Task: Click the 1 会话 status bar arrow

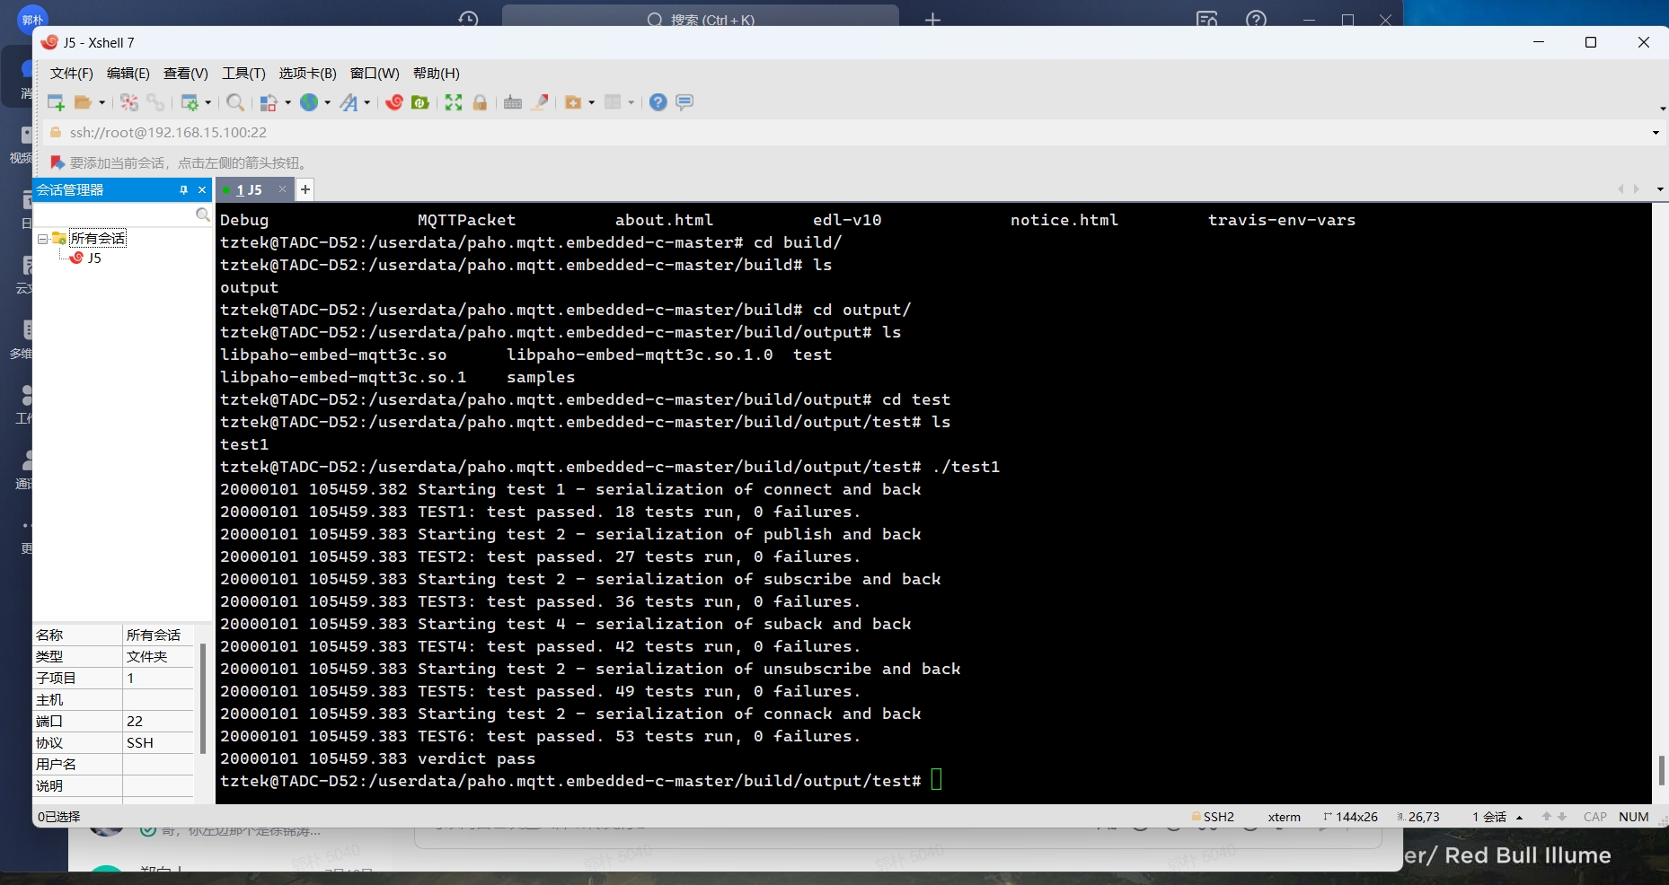Action: pyautogui.click(x=1519, y=818)
